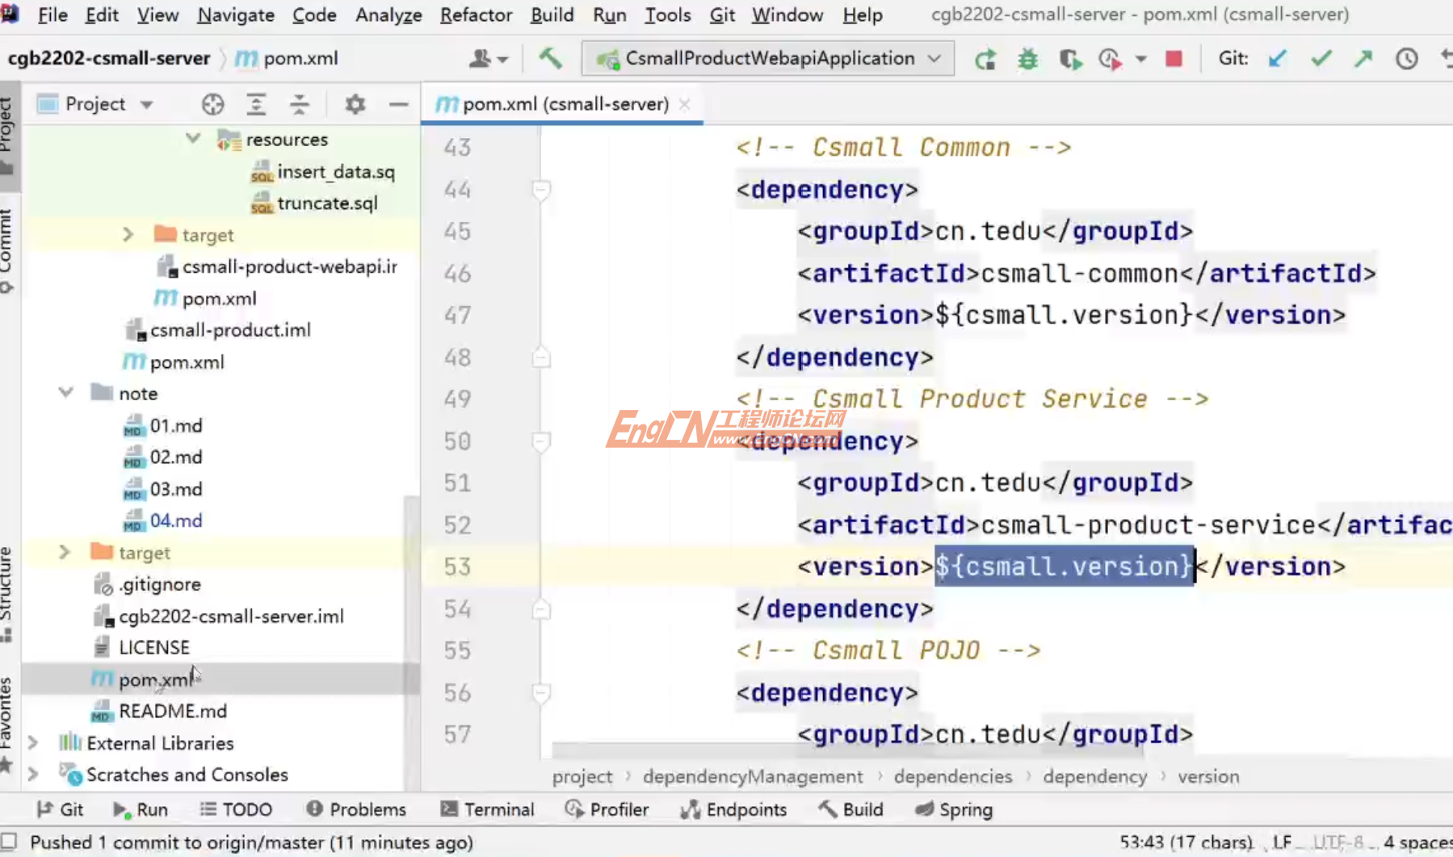Click Git update project arrow icon
Screen dimensions: 1453x857
[1277, 59]
